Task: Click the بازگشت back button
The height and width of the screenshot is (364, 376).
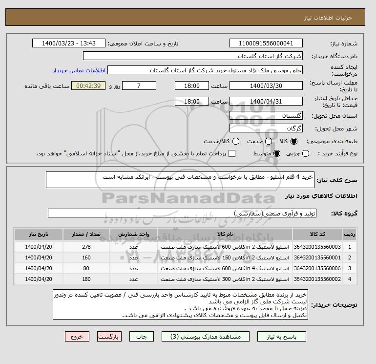Action: tap(109, 337)
